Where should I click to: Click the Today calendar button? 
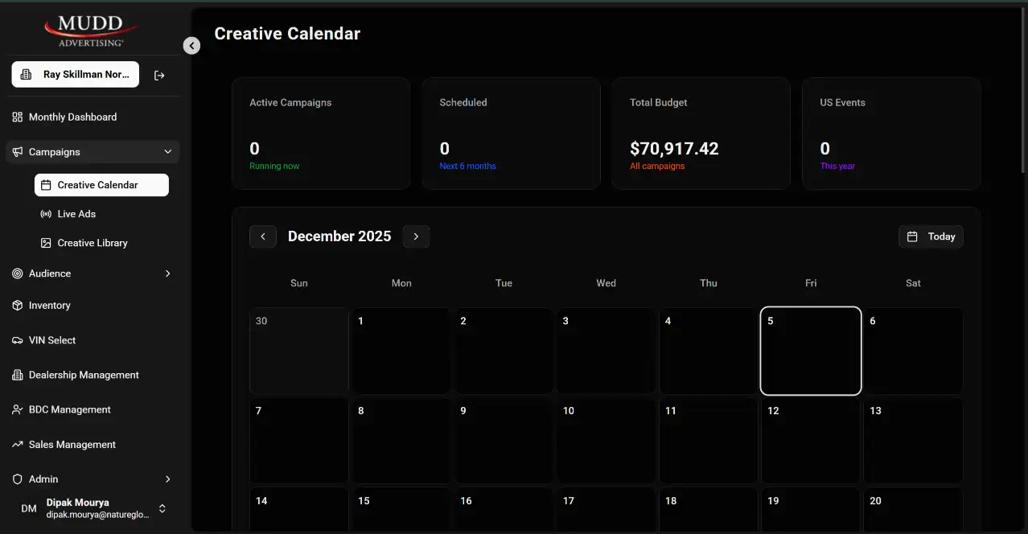click(x=930, y=236)
